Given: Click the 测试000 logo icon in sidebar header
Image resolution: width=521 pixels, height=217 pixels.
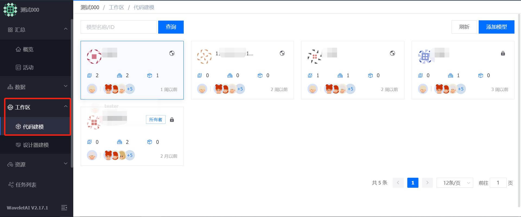Looking at the screenshot, I should click(x=10, y=10).
